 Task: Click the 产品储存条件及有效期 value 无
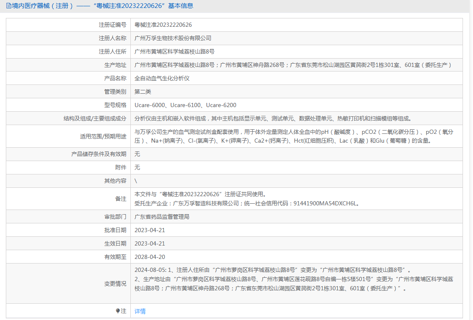137,154
